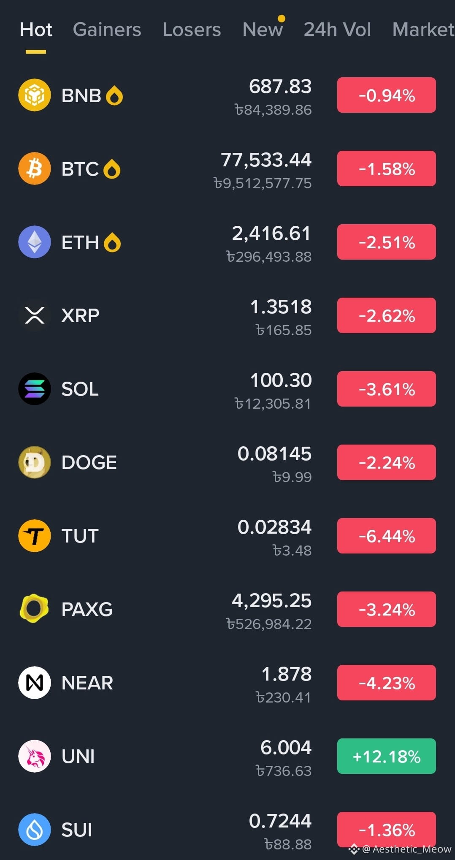This screenshot has height=860, width=455.
Task: Tap the Ethereum diamond logo icon
Action: tap(35, 242)
